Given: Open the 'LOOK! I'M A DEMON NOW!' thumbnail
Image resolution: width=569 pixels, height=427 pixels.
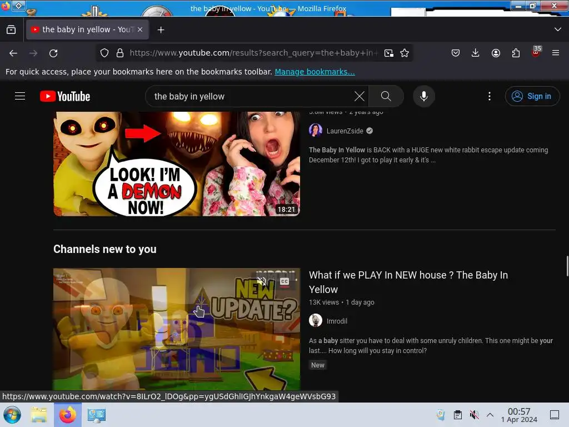Looking at the screenshot, I should coord(177,164).
